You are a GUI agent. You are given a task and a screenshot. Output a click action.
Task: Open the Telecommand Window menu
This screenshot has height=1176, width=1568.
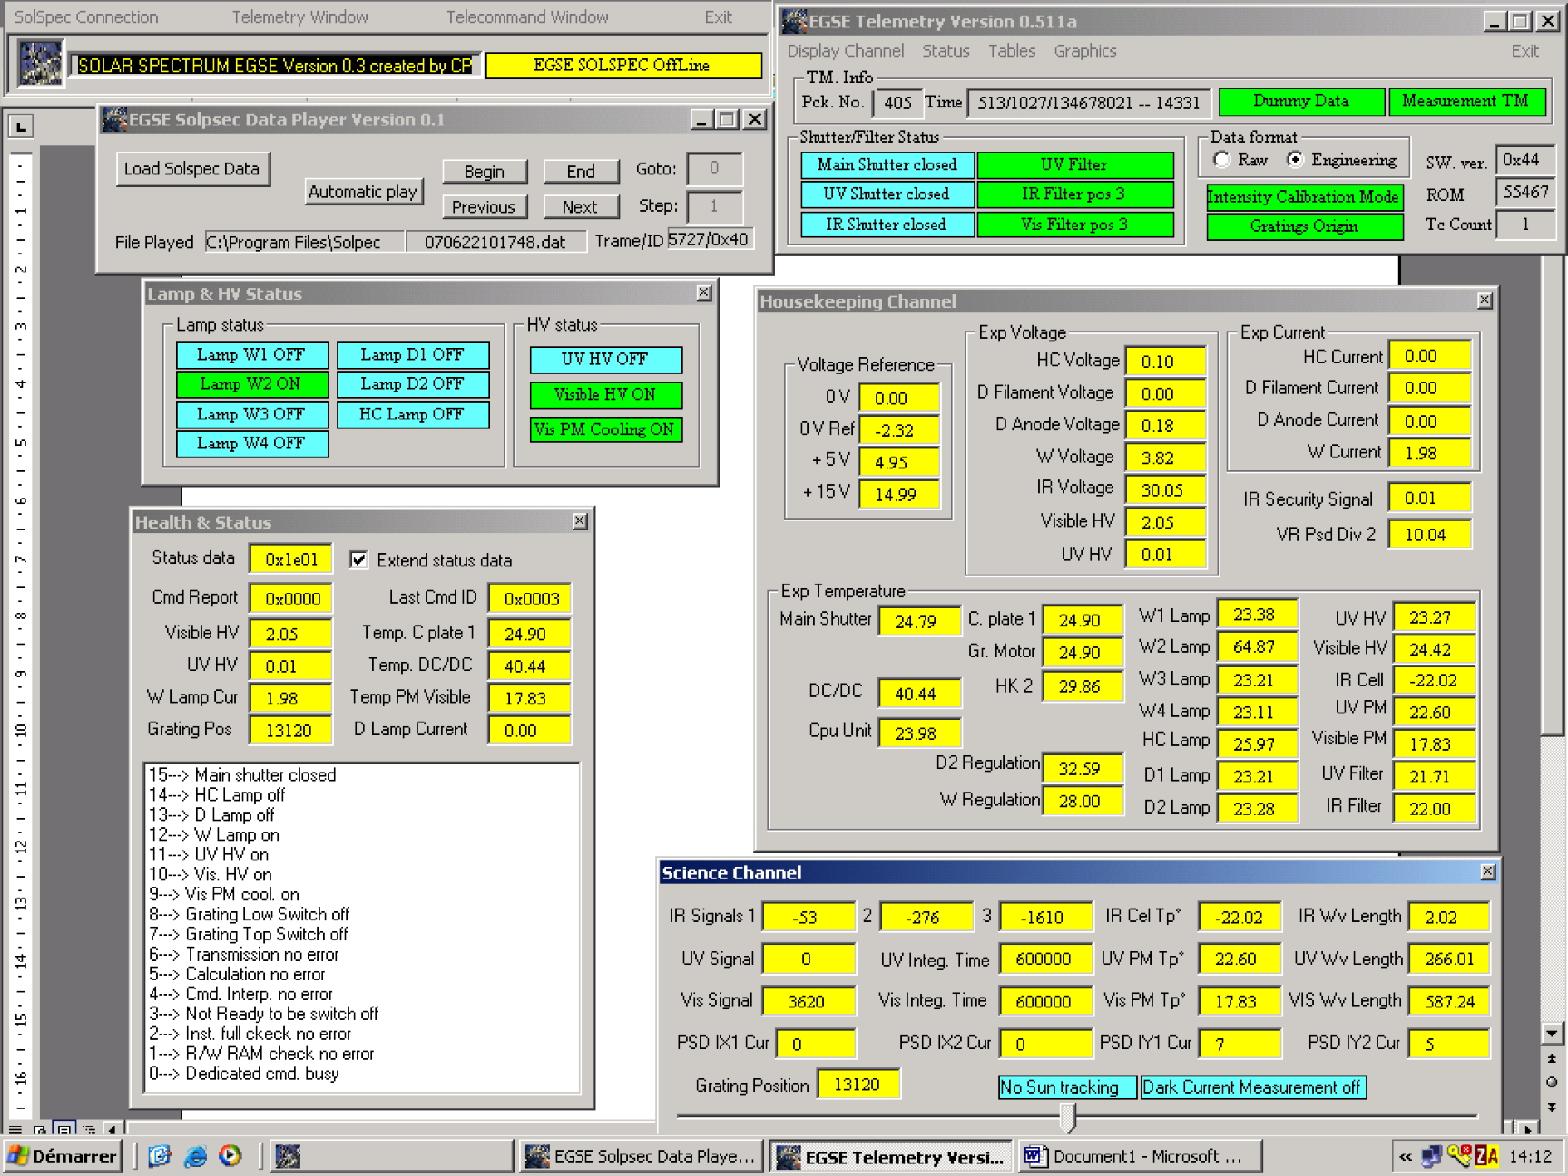tap(527, 17)
